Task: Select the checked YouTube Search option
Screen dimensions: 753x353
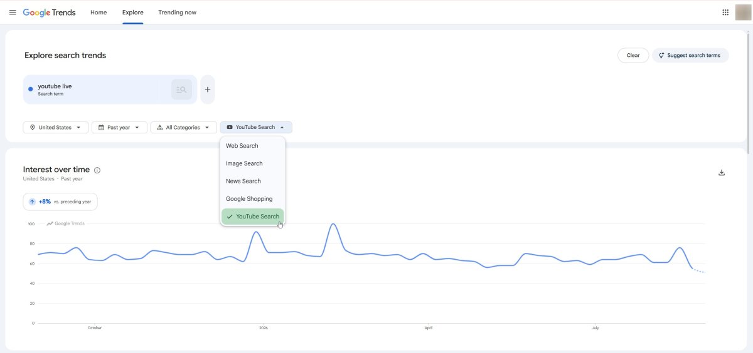Action: pyautogui.click(x=253, y=217)
